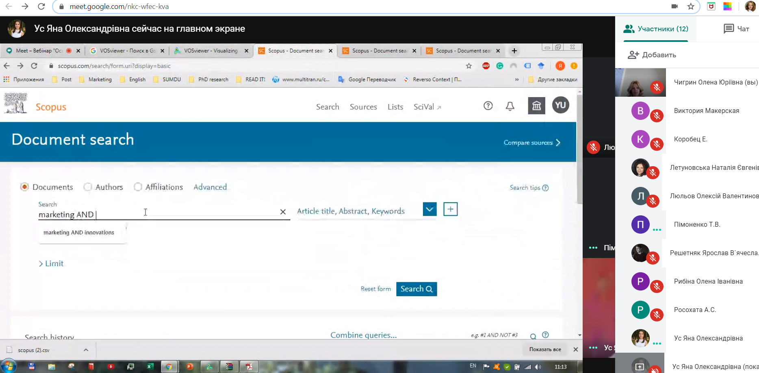Open the Article title, Abstract, Keywords dropdown
The height and width of the screenshot is (373, 759).
[x=429, y=209]
